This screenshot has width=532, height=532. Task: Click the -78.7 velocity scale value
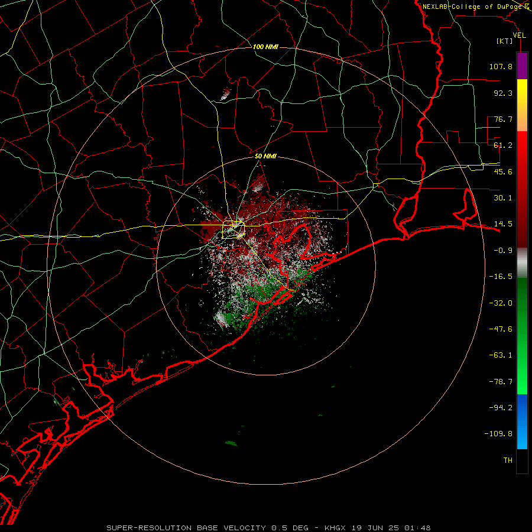pyautogui.click(x=501, y=382)
